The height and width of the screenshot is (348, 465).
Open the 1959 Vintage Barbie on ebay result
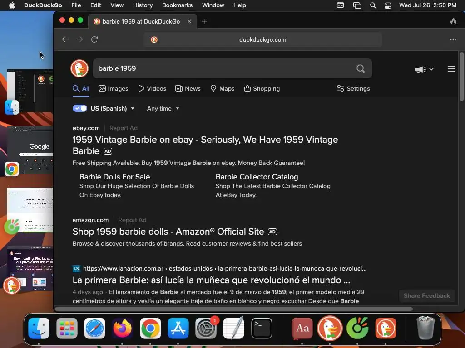[205, 145]
